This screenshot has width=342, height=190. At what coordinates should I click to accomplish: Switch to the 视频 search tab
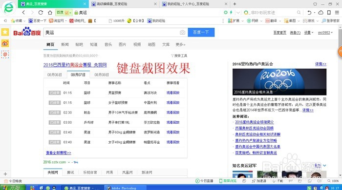click(x=137, y=44)
